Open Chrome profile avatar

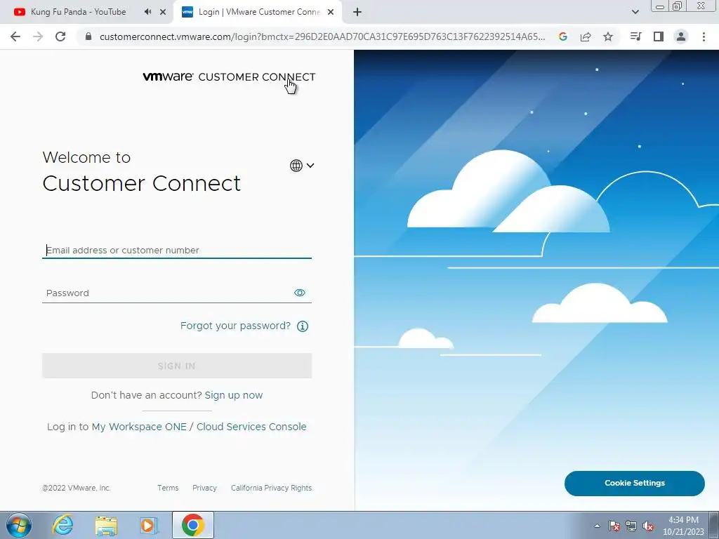tap(681, 36)
